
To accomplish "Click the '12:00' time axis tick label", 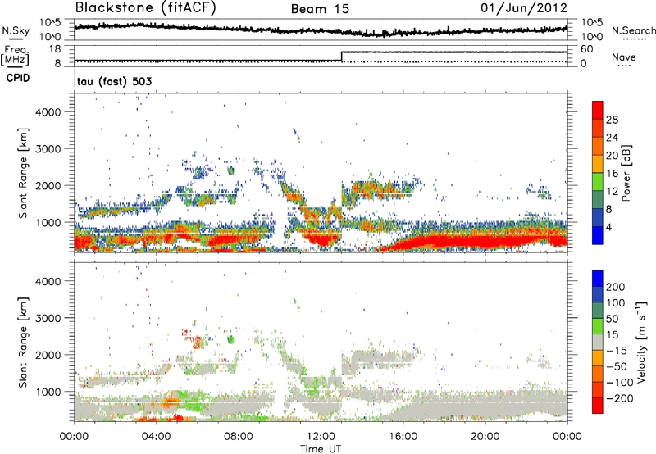I will (x=321, y=437).
